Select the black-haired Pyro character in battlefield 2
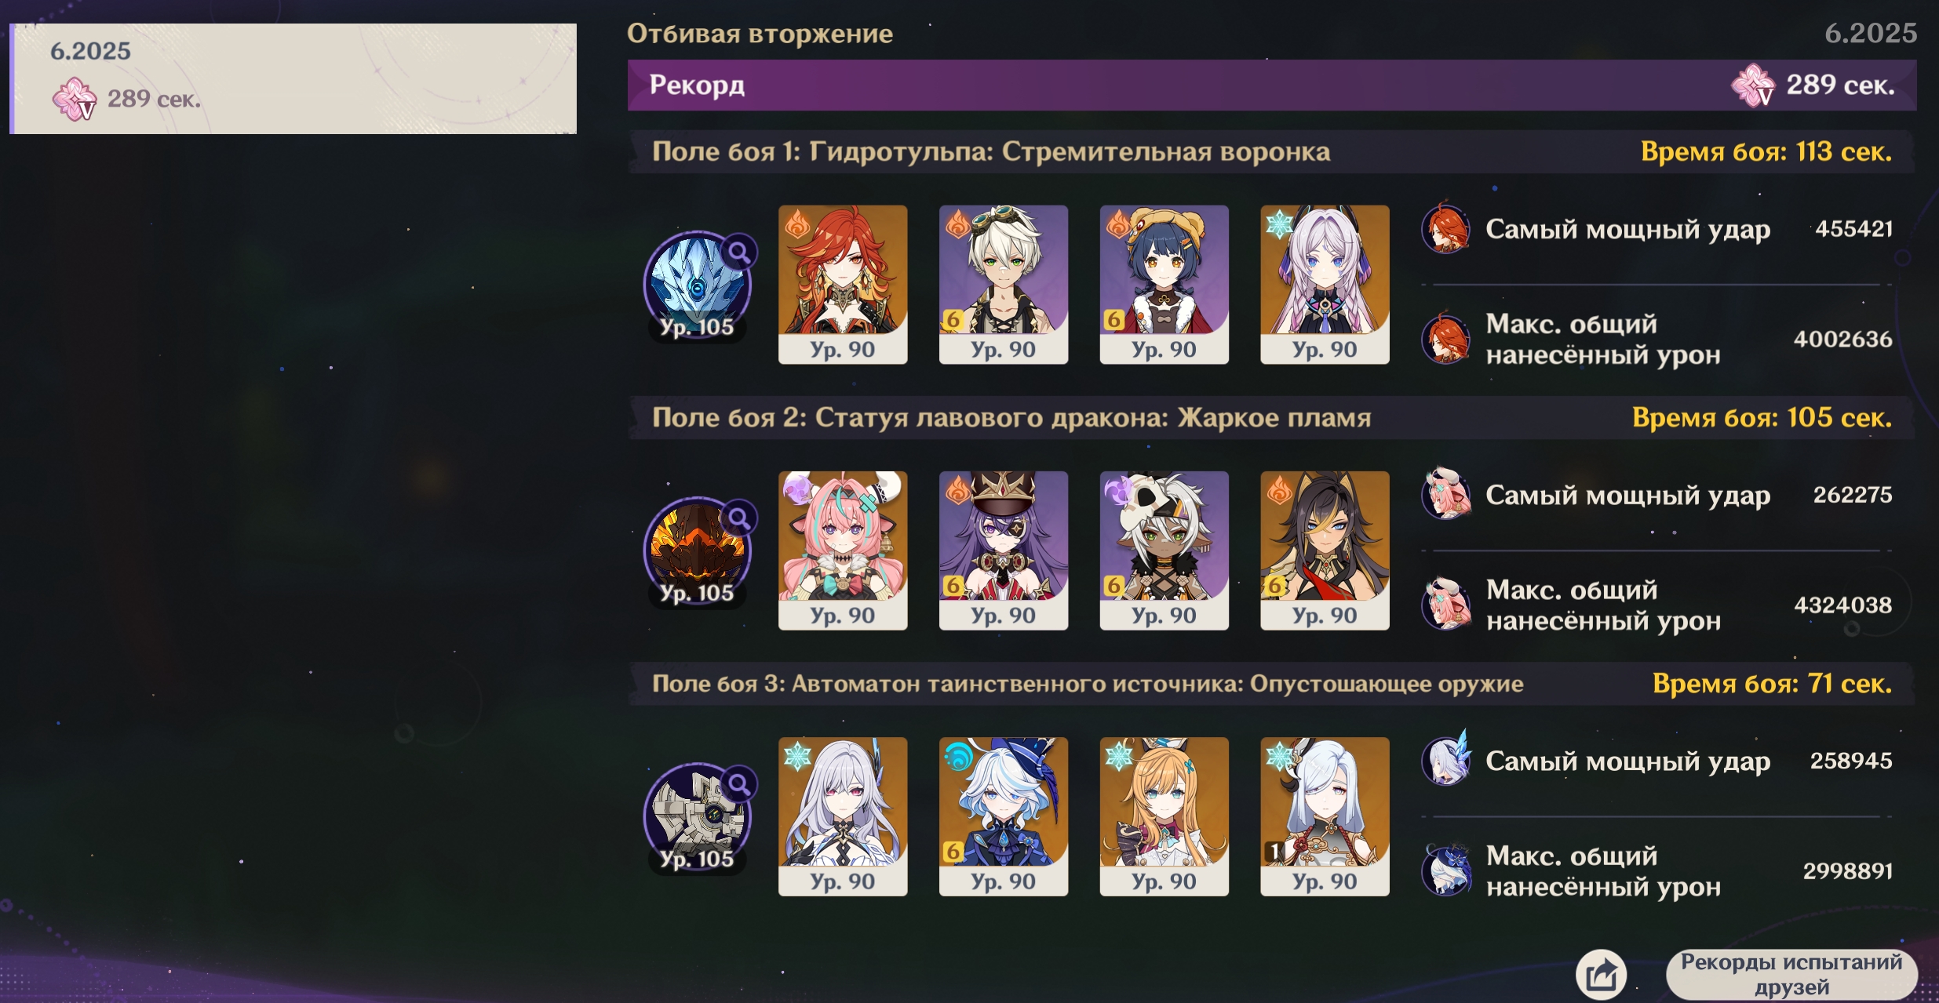Viewport: 1939px width, 1003px height. (x=1325, y=551)
